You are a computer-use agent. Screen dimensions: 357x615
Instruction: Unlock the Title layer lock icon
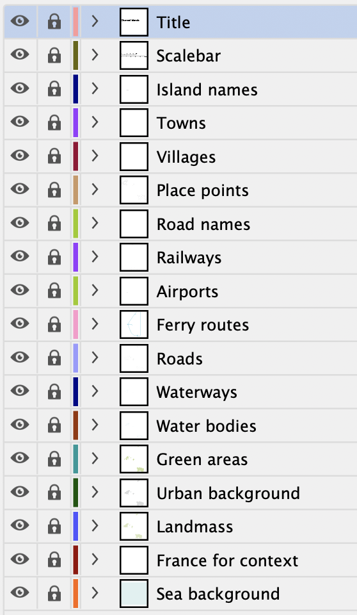(54, 22)
